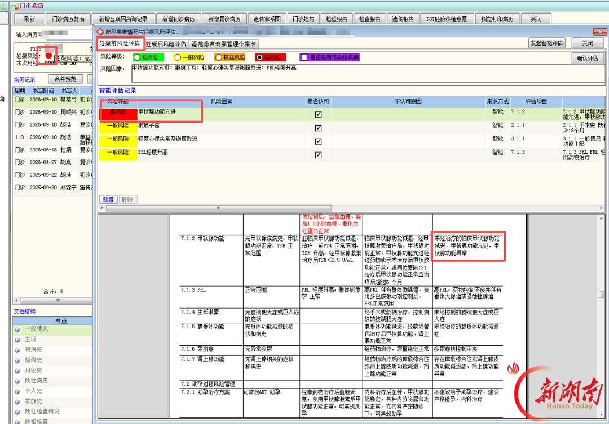The height and width of the screenshot is (424, 609).
Task: Select the 高风险 radio button
Action: pos(259,57)
